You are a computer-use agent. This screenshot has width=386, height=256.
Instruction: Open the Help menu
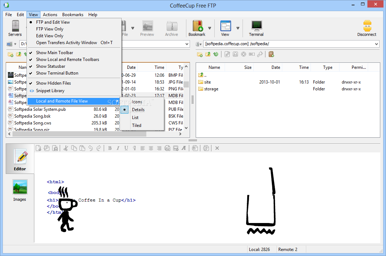coord(93,15)
